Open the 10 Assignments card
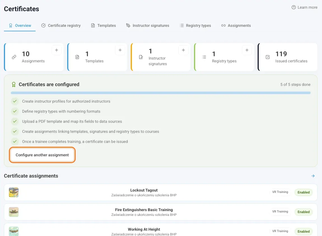322x236 pixels. [x=34, y=57]
